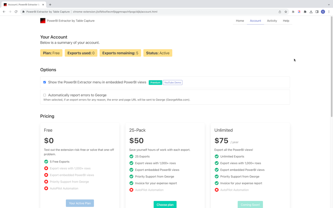333x208 pixels.
Task: Uncheck Show PowerBI Extractor menu in embedded views
Action: point(44,82)
